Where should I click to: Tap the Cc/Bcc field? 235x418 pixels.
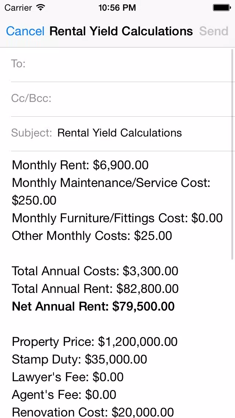(123, 99)
